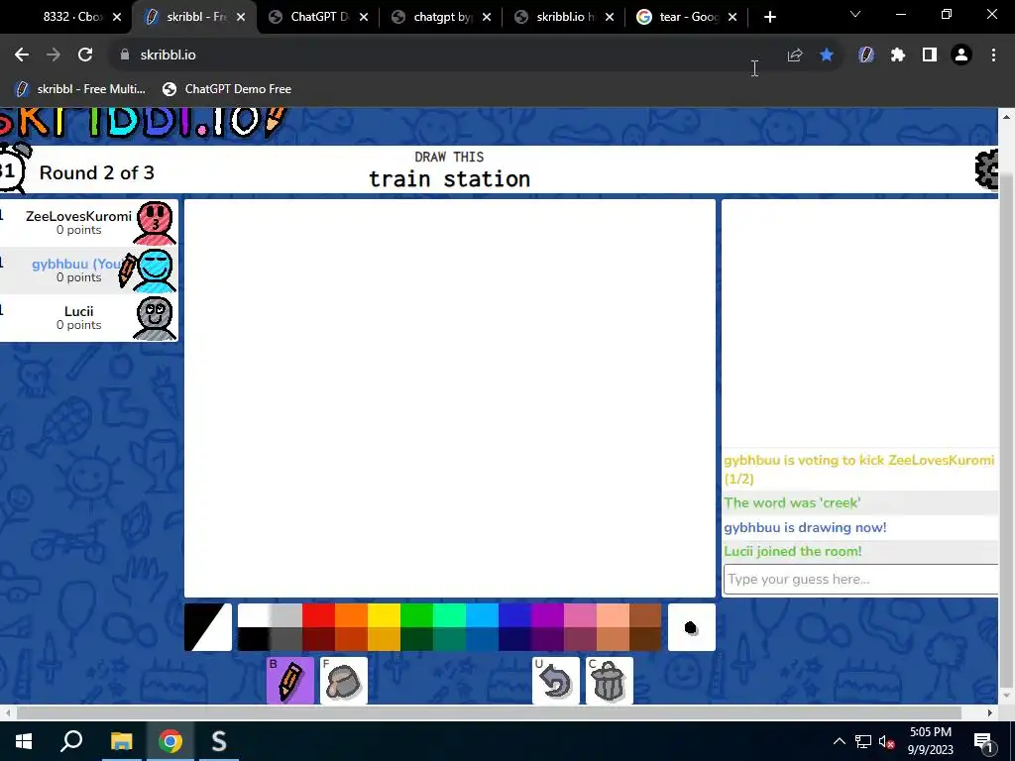
Task: Pick the purple color swatch
Action: point(547,615)
